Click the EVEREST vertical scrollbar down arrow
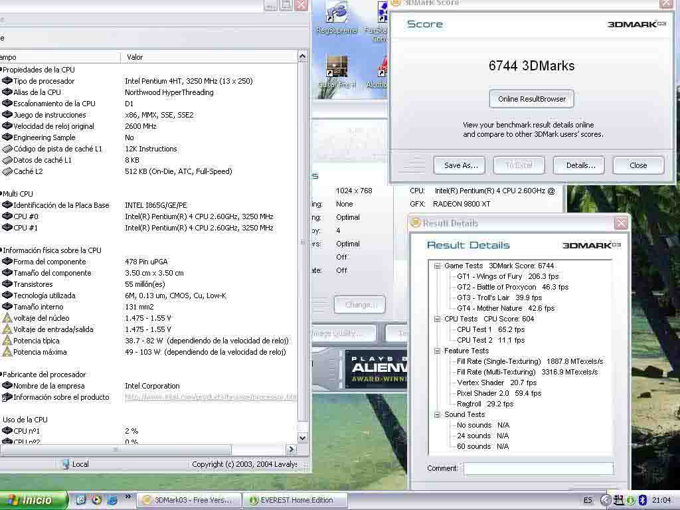 pos(303,438)
